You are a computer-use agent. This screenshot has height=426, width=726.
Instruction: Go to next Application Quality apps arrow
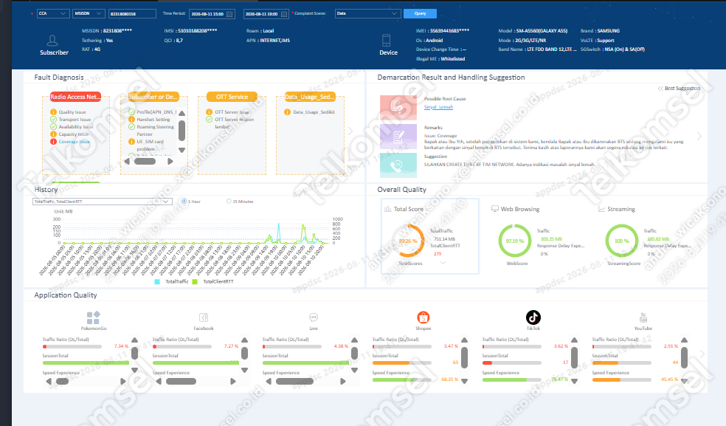coord(702,354)
